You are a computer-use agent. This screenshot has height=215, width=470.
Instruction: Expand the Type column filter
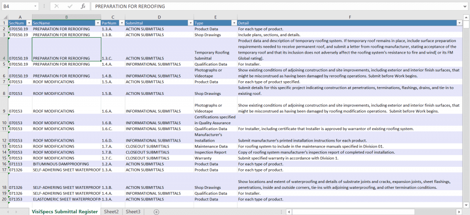pos(234,23)
